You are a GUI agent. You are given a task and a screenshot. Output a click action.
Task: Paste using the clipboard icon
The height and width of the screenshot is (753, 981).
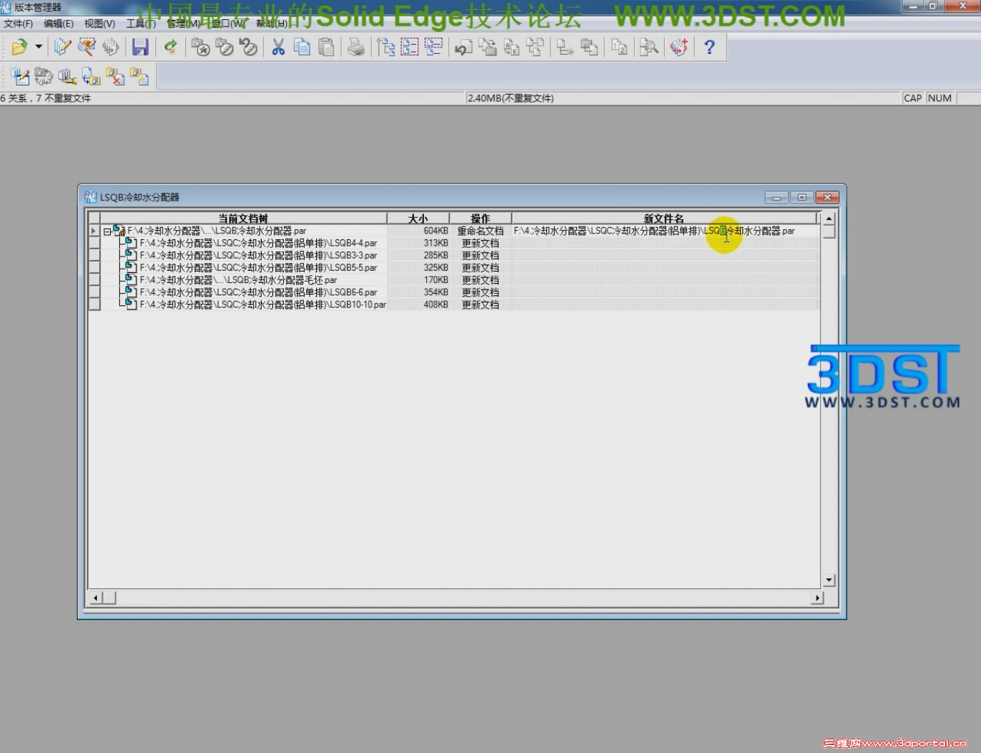click(326, 47)
